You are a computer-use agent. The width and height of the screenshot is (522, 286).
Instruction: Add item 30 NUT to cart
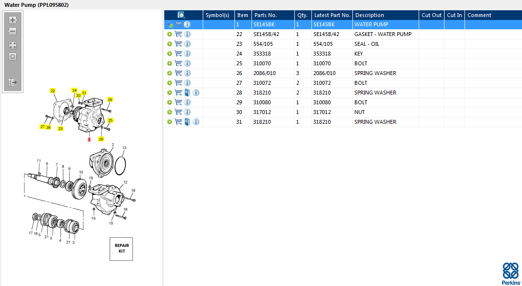[178, 112]
